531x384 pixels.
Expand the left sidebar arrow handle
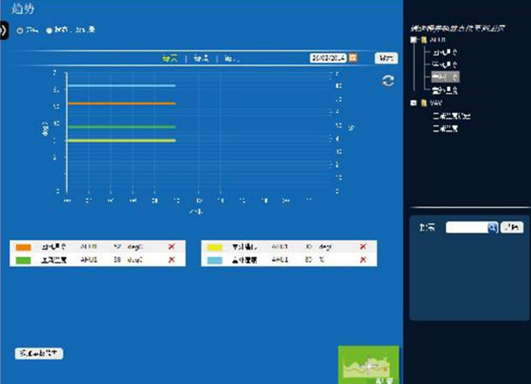3,31
